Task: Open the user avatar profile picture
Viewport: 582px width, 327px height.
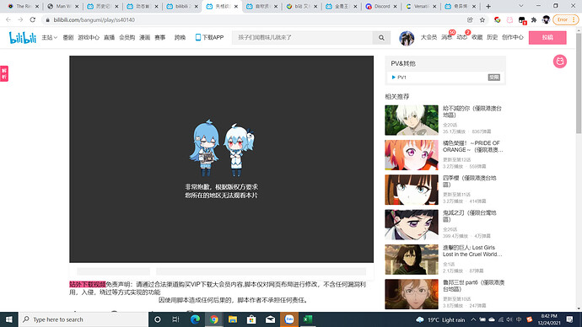Action: [x=407, y=38]
